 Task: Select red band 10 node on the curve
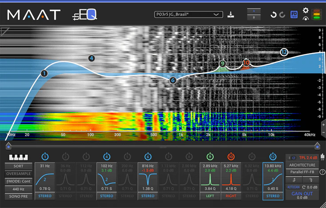(x=246, y=62)
